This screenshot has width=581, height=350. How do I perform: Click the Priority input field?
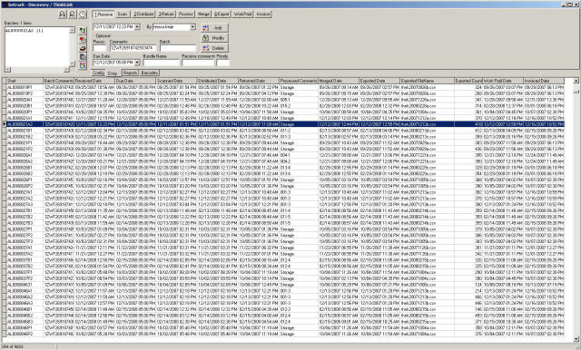223,63
